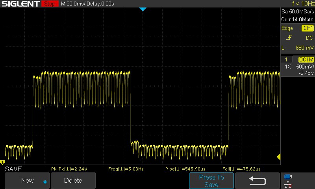The width and height of the screenshot is (315, 189).
Task: Click the DC1M coupling badge
Action: 306,59
